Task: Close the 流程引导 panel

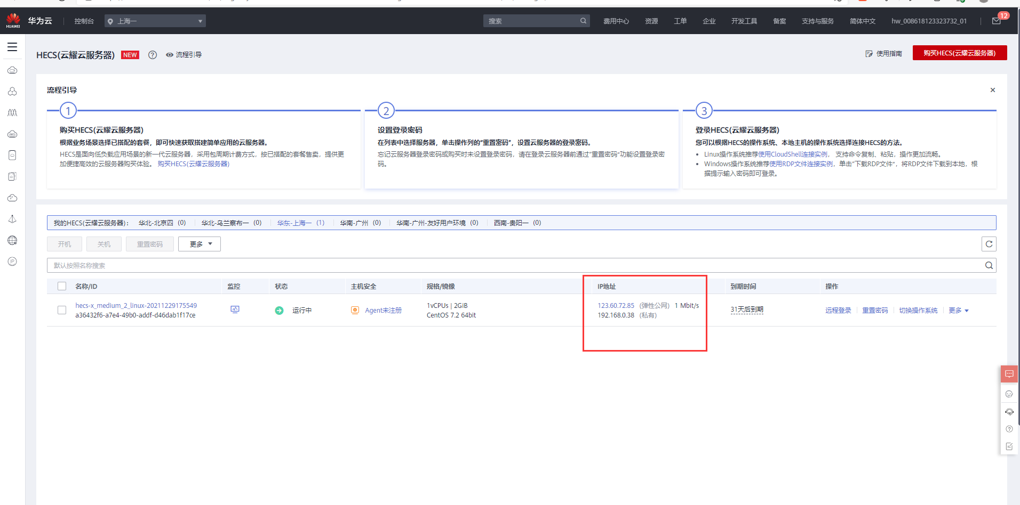Action: [993, 90]
